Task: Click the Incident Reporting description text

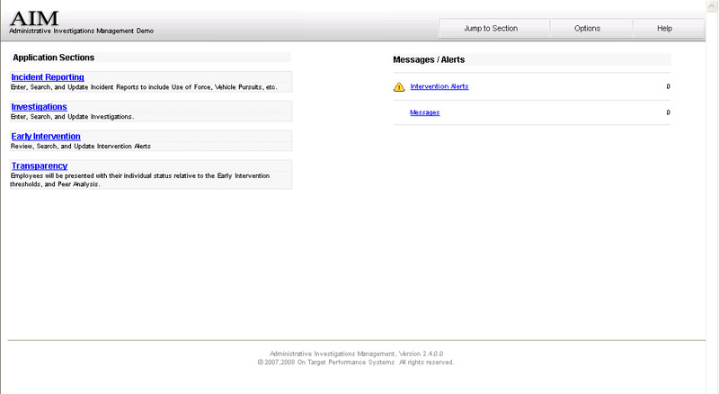Action: tap(144, 87)
